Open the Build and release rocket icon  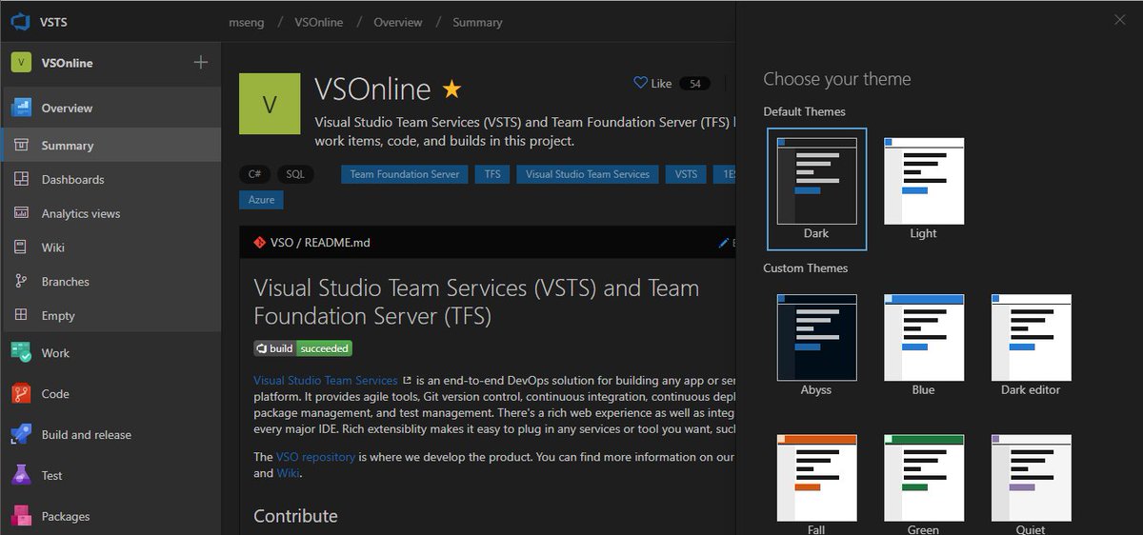21,434
